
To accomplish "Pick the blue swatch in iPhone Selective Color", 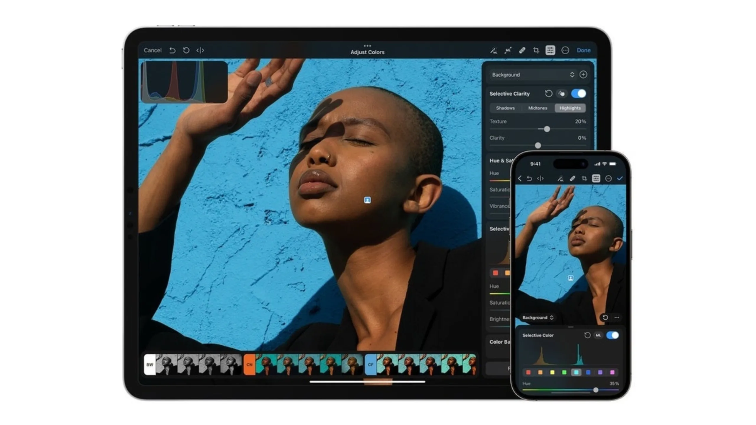I will coord(588,372).
